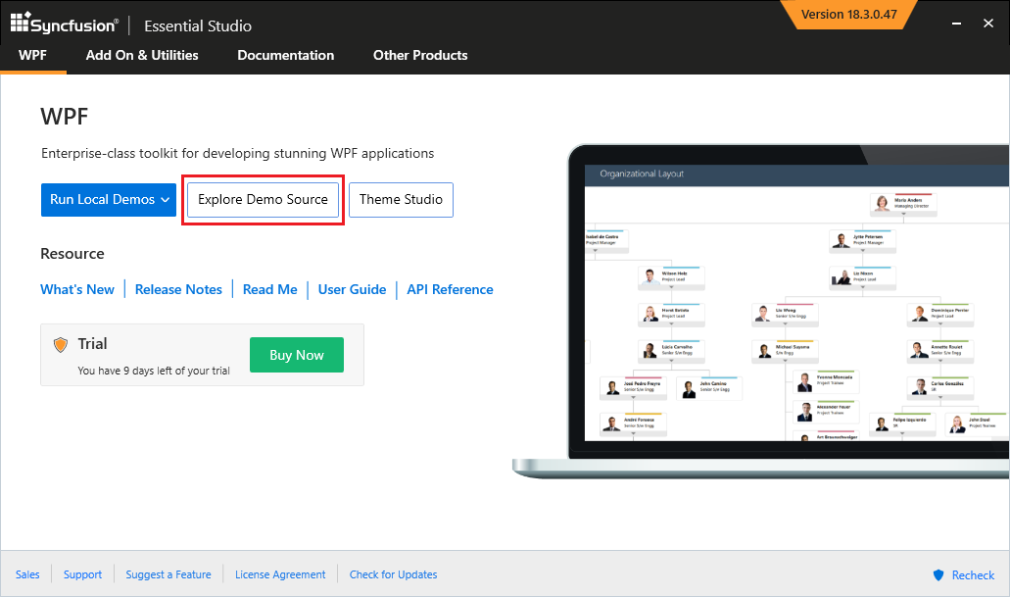Click the 'You have 9 days left' text
Screen dimensions: 1010x597
click(153, 371)
